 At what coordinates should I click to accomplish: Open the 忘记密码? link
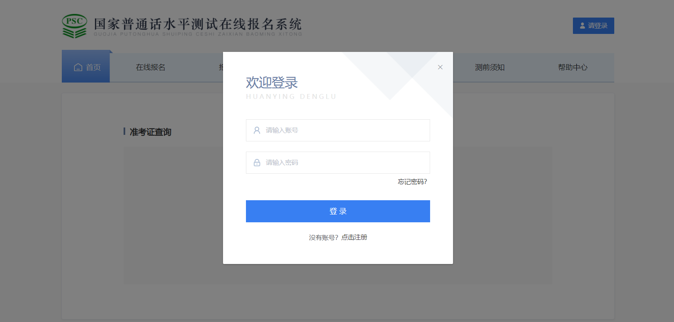click(412, 182)
